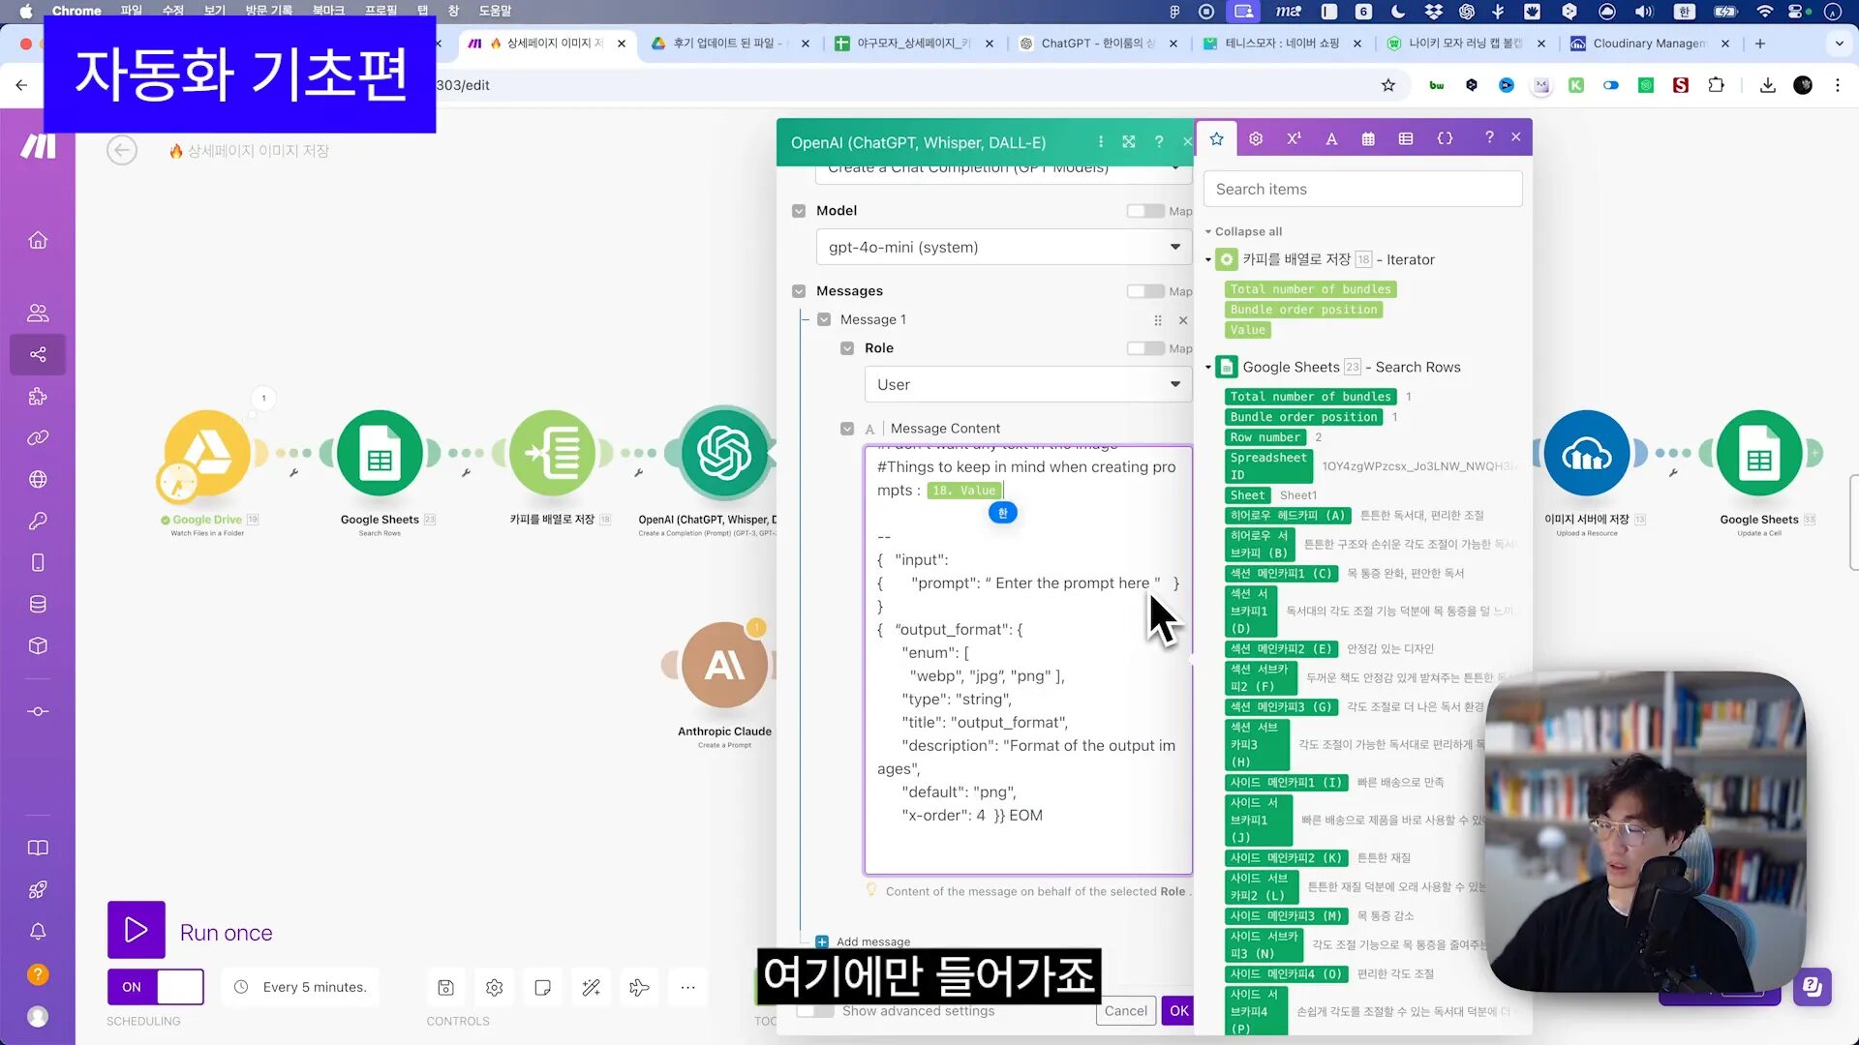Toggle the Model field checkbox

point(799,211)
